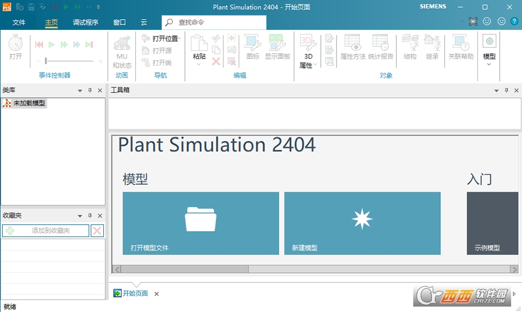This screenshot has height=312, width=522.
Task: Click the middle method-edit icon beside 3D 属性
Action: pyautogui.click(x=330, y=50)
